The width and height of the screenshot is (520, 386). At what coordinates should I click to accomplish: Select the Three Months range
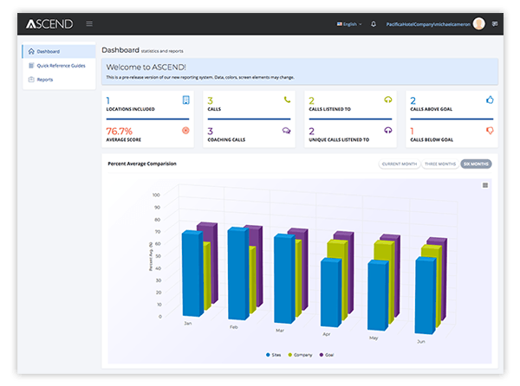(440, 164)
